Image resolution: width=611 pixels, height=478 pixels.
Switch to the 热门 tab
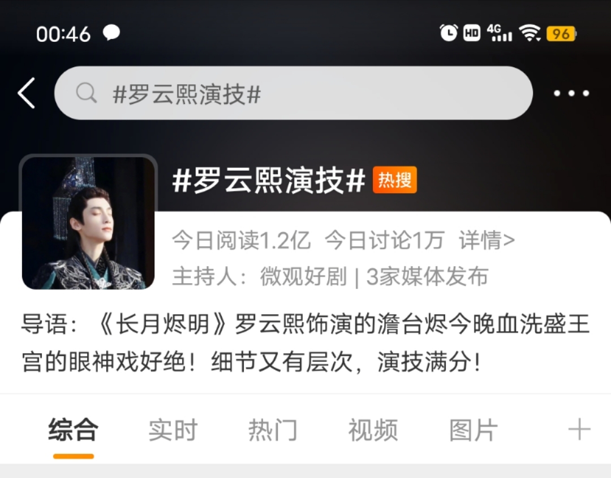tap(273, 430)
